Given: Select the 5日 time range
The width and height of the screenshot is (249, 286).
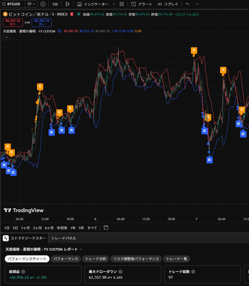Looking at the screenshot, I should point(15,228).
